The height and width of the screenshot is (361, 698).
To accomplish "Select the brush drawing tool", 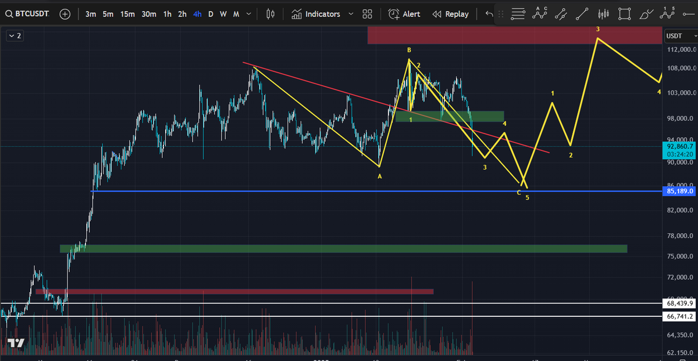I will [x=646, y=13].
